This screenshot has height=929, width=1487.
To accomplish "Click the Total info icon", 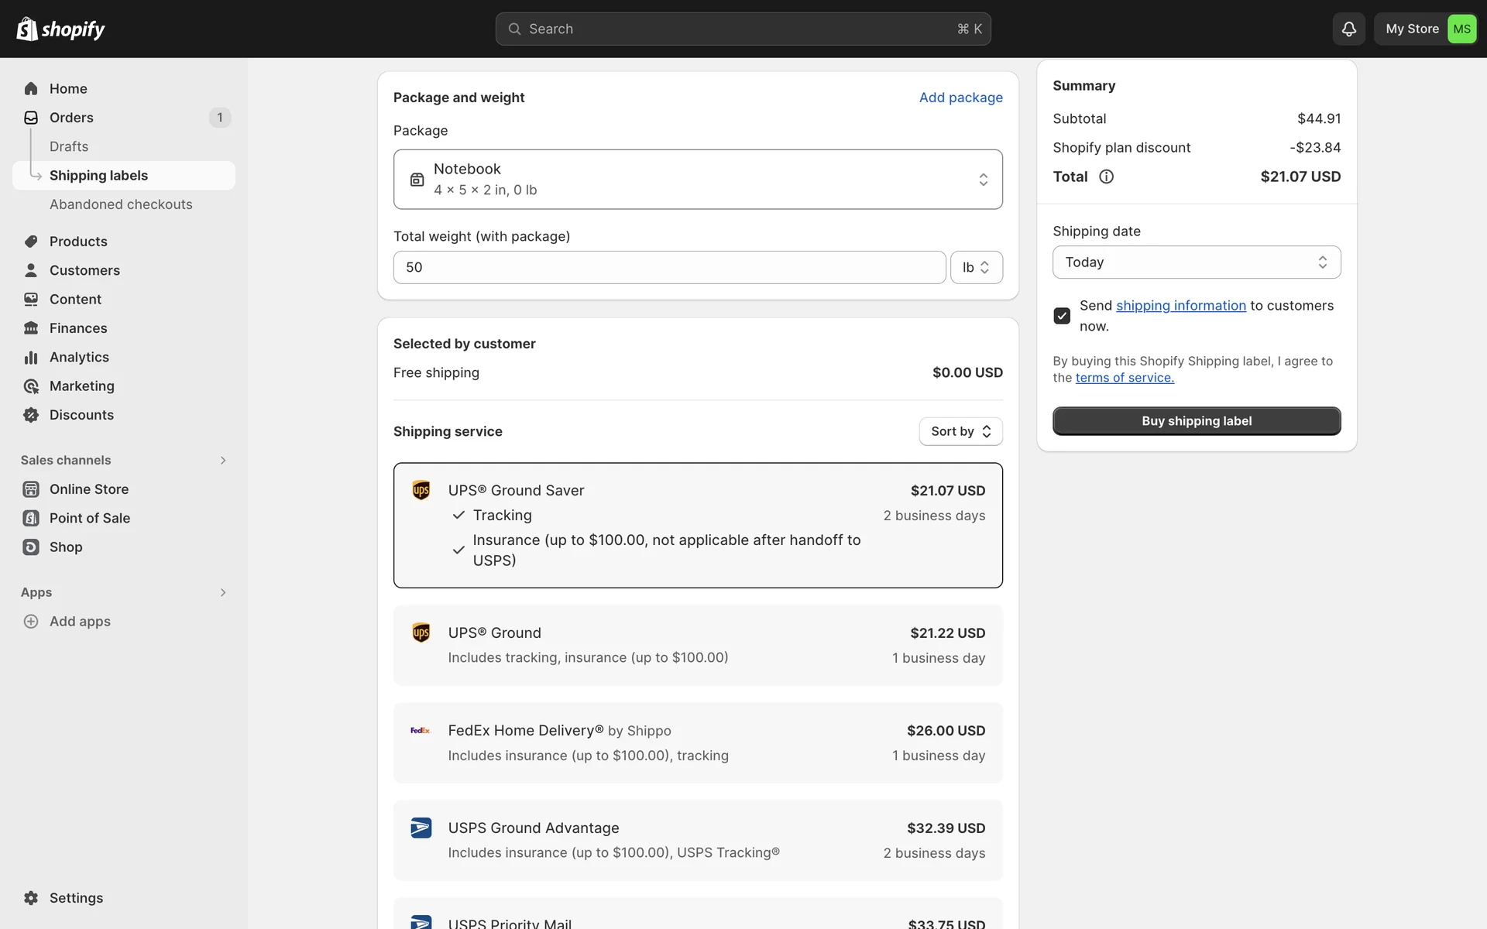I will [x=1106, y=177].
